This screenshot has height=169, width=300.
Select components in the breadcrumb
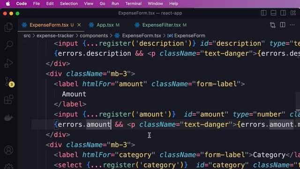94,36
